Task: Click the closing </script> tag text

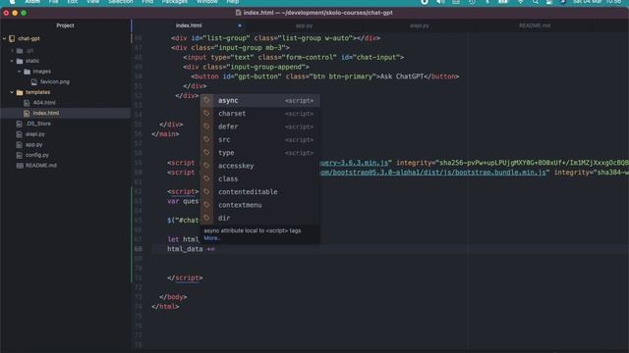Action: (185, 277)
